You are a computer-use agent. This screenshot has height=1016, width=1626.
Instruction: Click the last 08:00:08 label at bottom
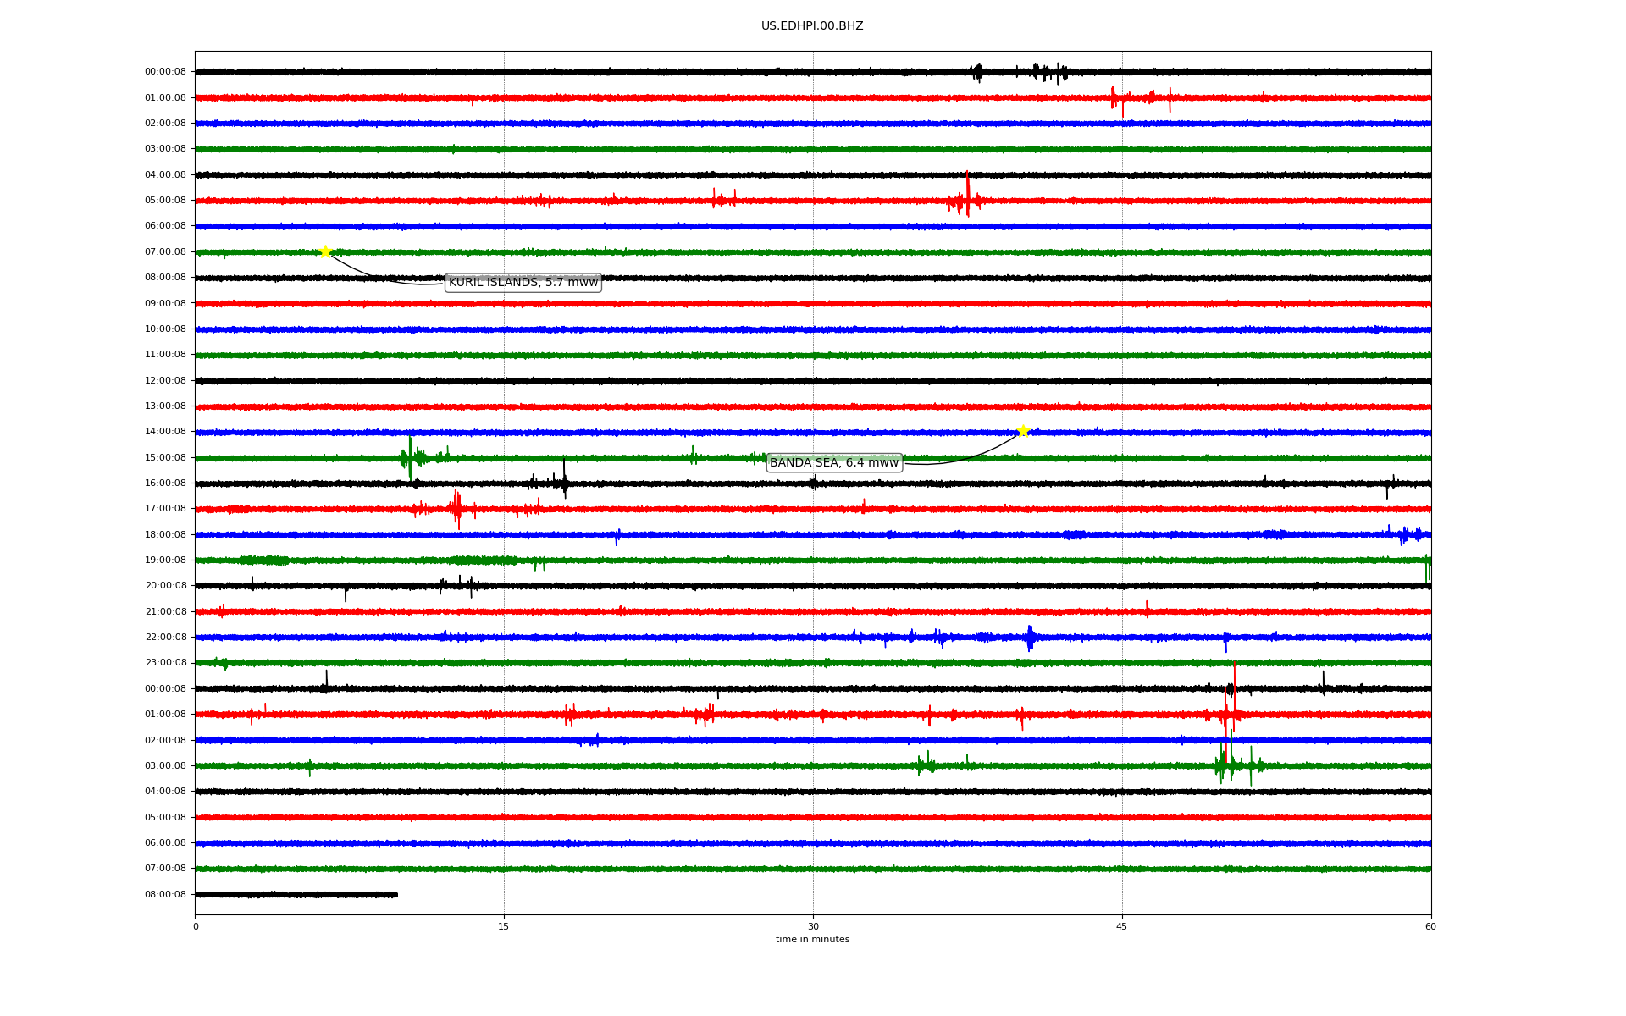(x=165, y=894)
